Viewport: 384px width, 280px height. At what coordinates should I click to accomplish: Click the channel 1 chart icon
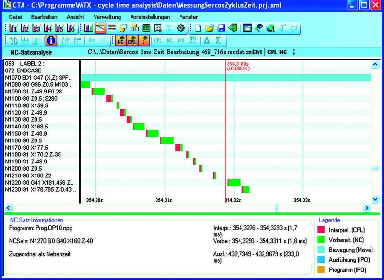[12, 28]
